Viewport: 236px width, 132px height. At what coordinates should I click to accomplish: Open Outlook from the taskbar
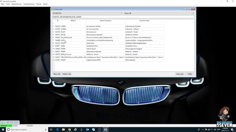pos(87,129)
